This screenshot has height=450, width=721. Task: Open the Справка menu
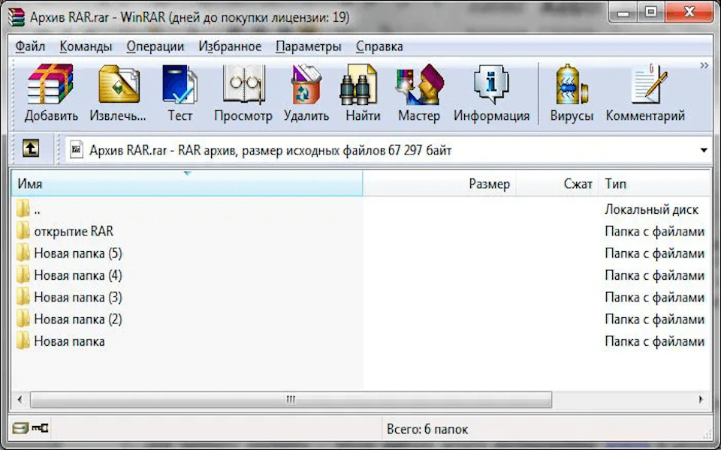click(379, 46)
